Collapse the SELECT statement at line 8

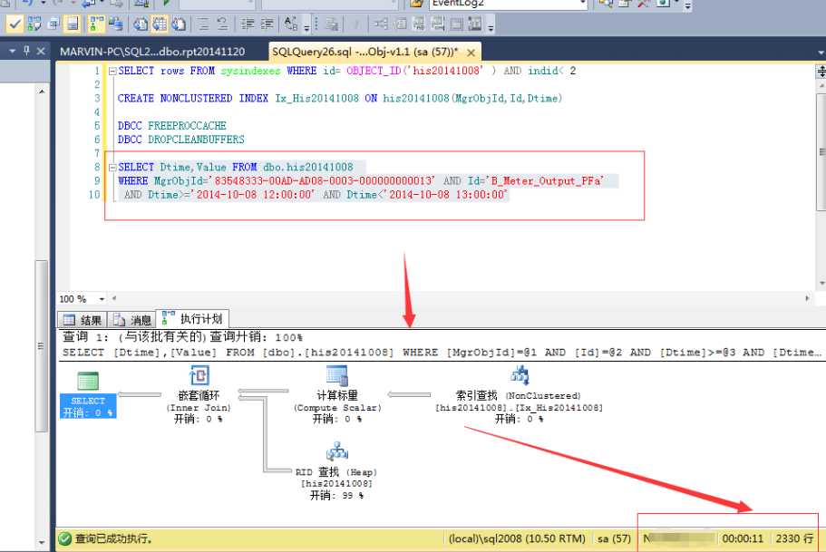click(x=111, y=167)
